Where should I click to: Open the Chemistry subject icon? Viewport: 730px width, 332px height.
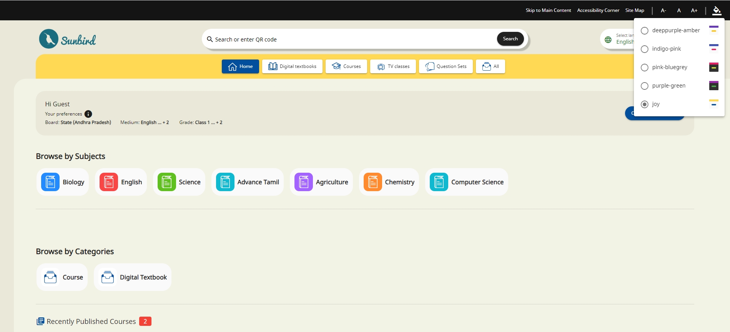point(372,182)
